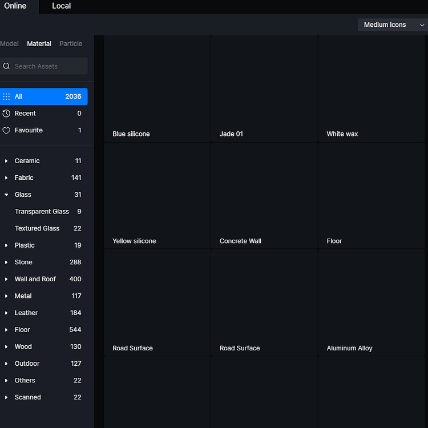
Task: Switch to the Model tab
Action: pos(10,43)
